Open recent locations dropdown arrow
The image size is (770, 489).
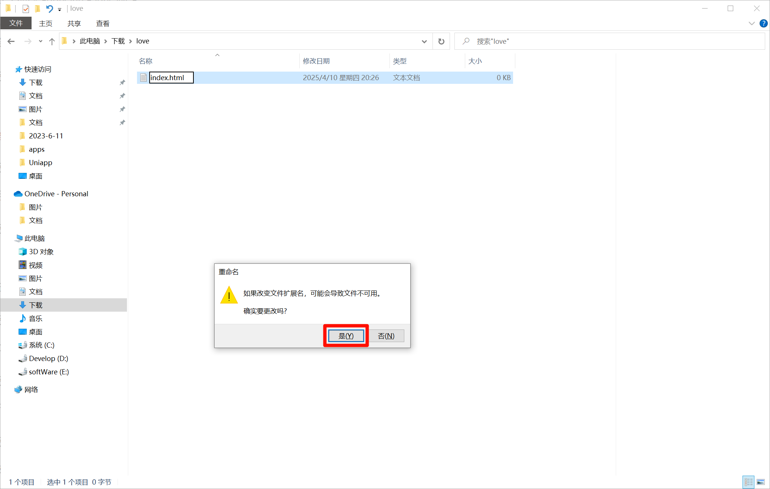[x=40, y=41]
